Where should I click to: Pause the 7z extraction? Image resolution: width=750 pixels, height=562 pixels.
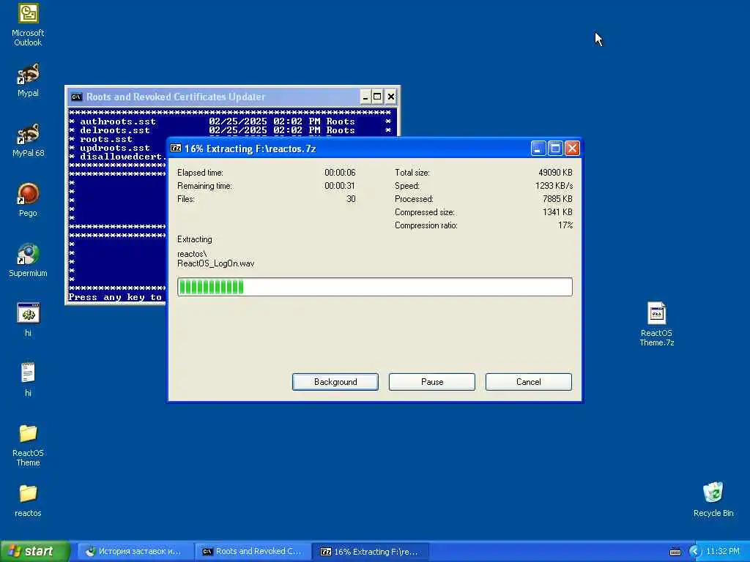(432, 382)
